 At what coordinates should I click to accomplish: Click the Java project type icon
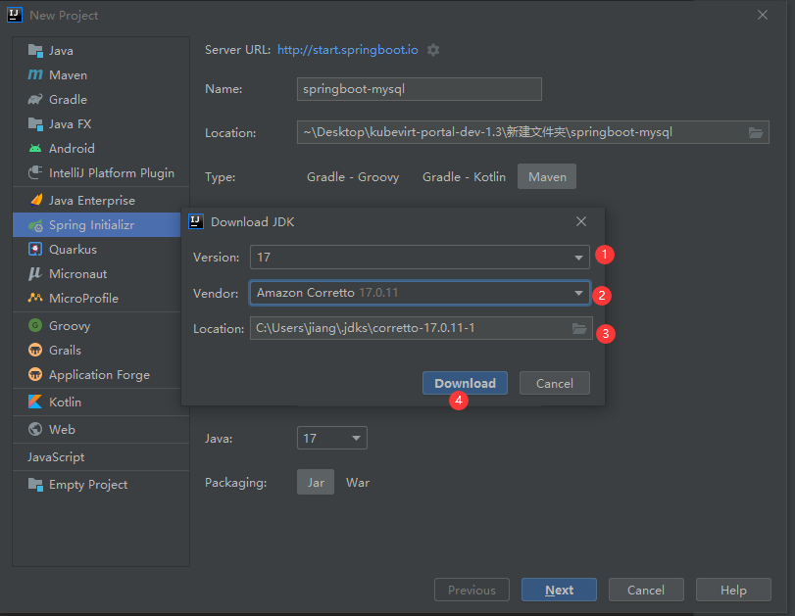pyautogui.click(x=35, y=51)
